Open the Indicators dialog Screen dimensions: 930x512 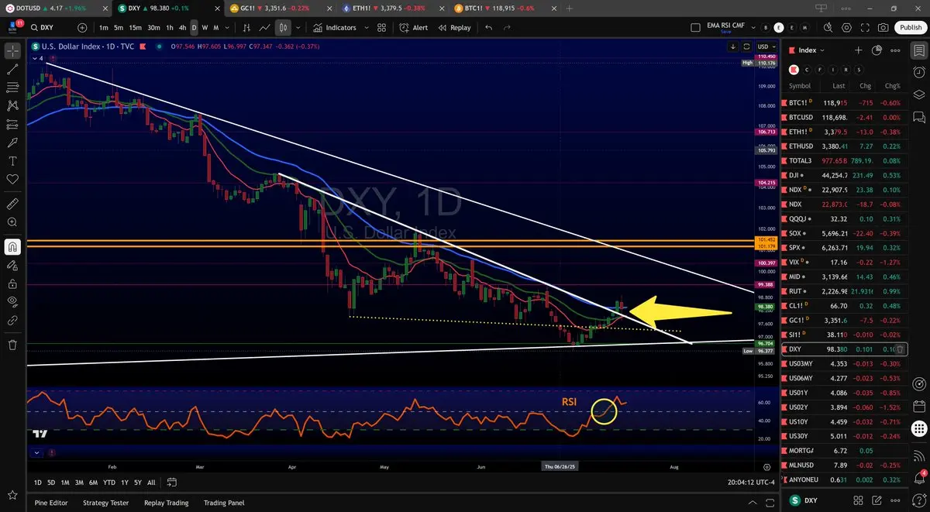pos(335,28)
